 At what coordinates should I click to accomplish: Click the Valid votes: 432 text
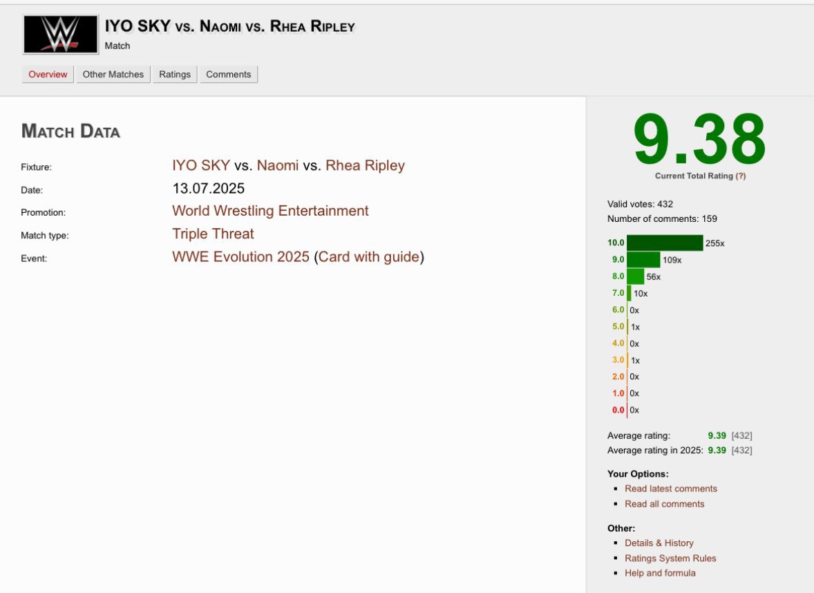pyautogui.click(x=640, y=204)
